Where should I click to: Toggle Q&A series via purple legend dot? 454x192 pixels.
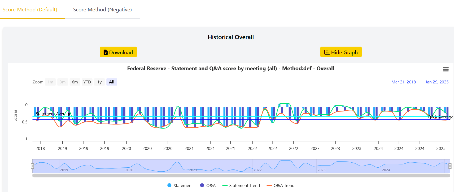[x=202, y=185]
